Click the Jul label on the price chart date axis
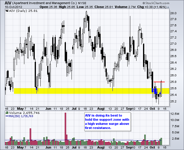The width and height of the screenshot is (184, 150). (74, 109)
